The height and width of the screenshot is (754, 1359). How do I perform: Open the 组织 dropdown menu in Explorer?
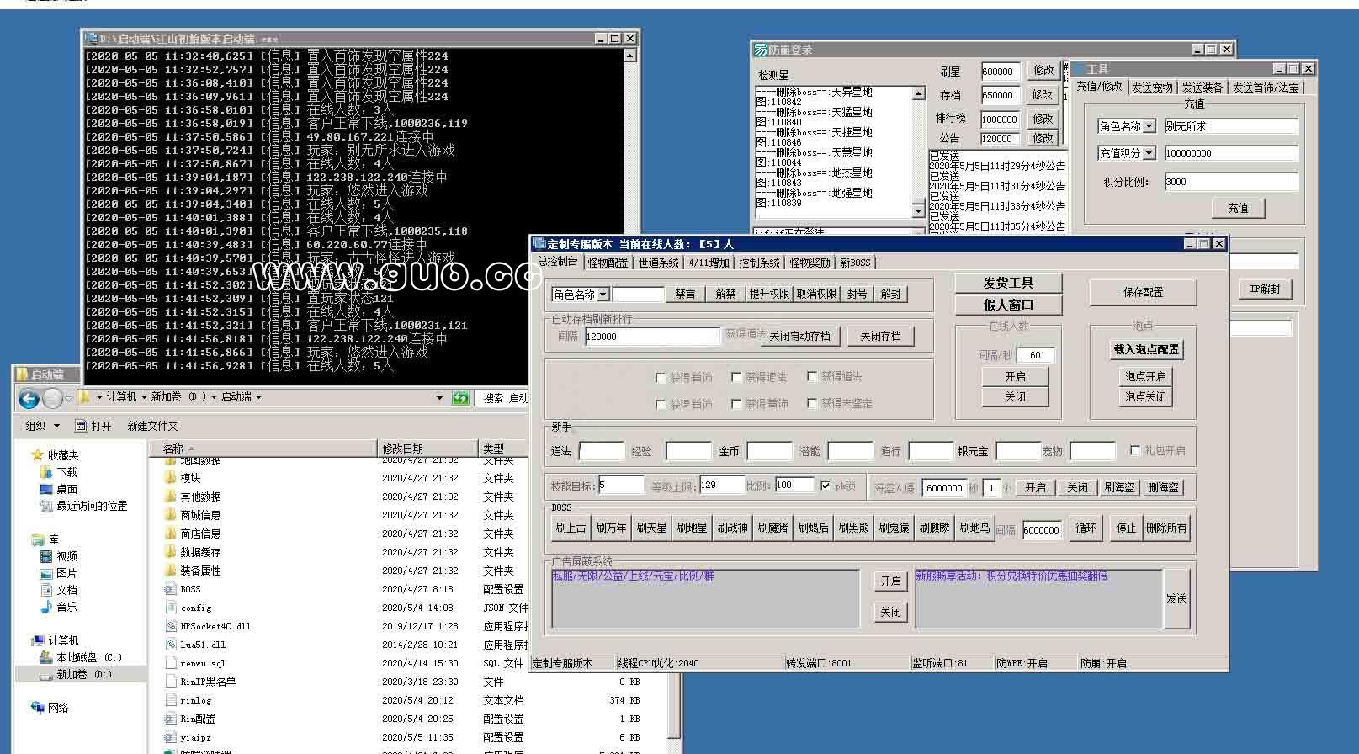click(42, 426)
